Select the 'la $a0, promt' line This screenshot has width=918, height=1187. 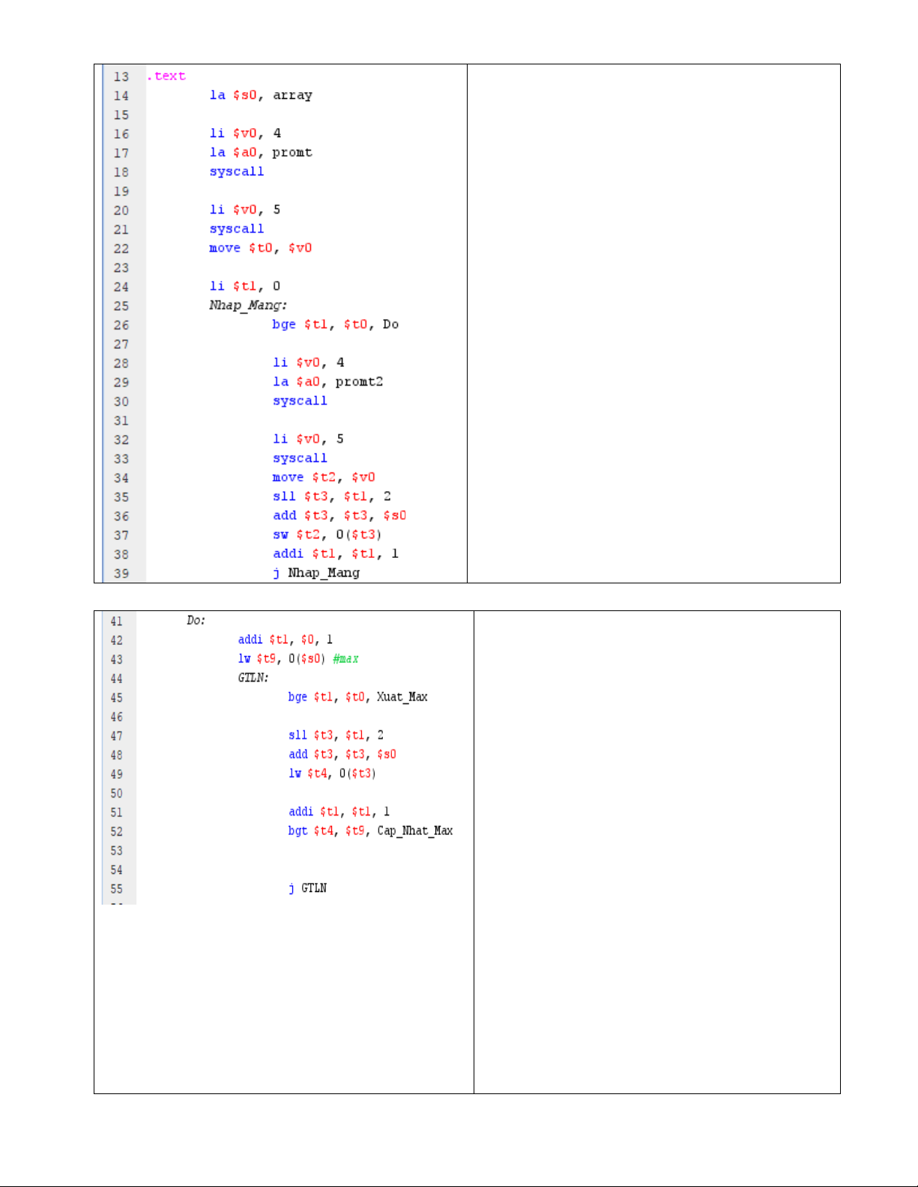(261, 153)
